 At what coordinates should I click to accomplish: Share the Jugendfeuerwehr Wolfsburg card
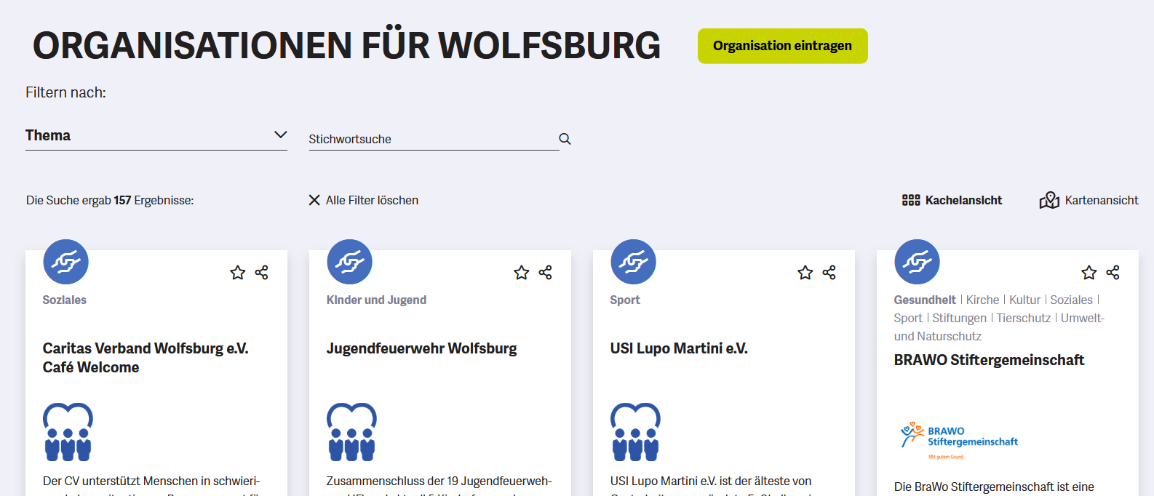click(x=546, y=273)
